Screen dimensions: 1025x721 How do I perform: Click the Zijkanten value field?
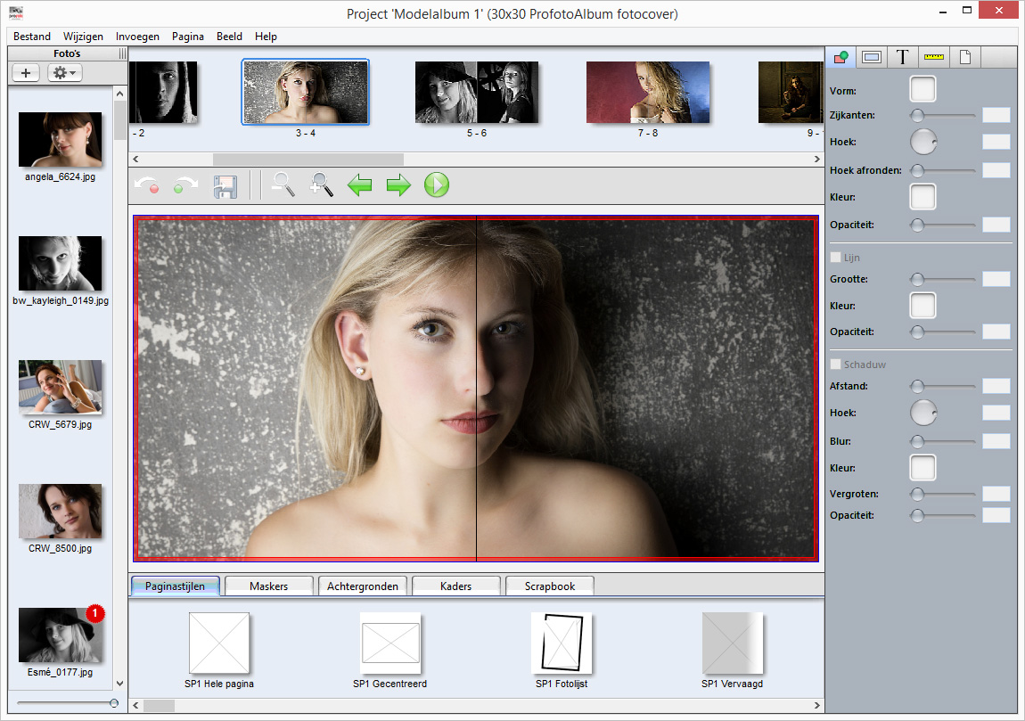pyautogui.click(x=996, y=115)
